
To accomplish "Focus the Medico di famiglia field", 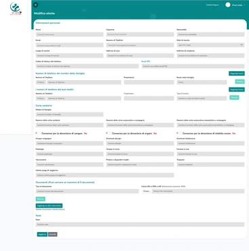I will (69, 115).
